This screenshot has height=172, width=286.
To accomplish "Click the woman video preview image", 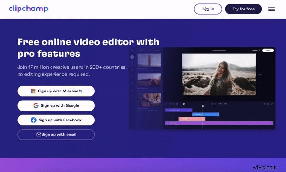I will click(219, 74).
